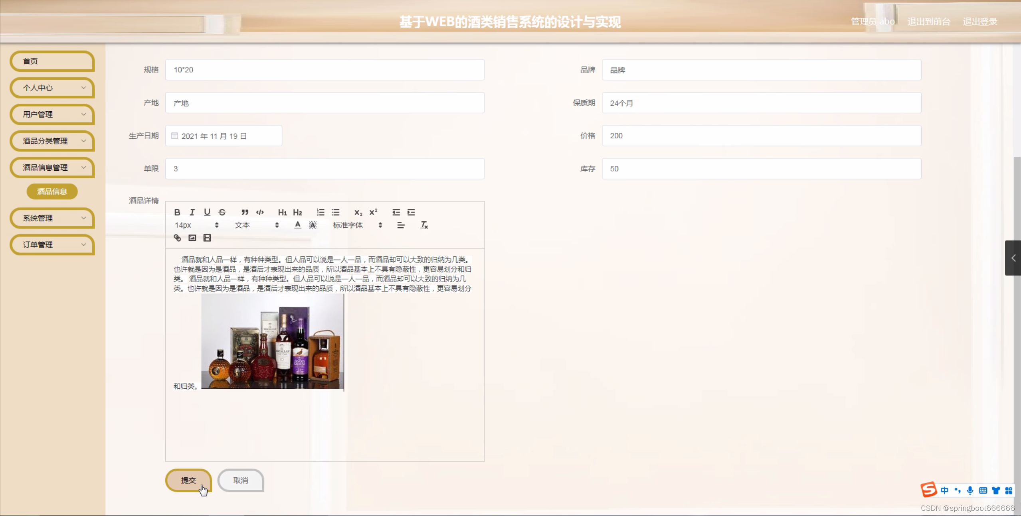This screenshot has height=516, width=1021.
Task: Toggle the H1 heading format
Action: point(282,212)
